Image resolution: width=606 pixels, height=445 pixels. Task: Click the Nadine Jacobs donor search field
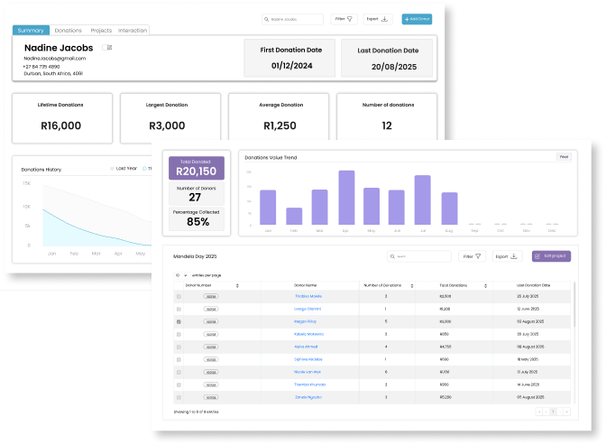(x=293, y=18)
